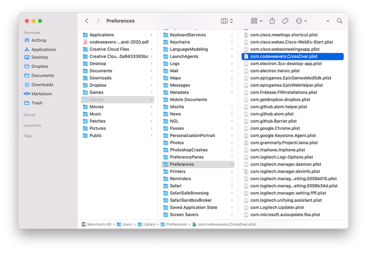
Task: Open the Search magnifier icon
Action: pos(339,21)
